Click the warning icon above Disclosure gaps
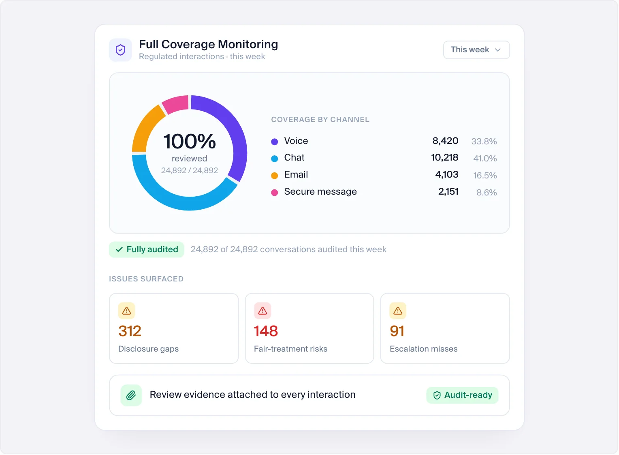Viewport: 619px width, 455px height. tap(126, 311)
